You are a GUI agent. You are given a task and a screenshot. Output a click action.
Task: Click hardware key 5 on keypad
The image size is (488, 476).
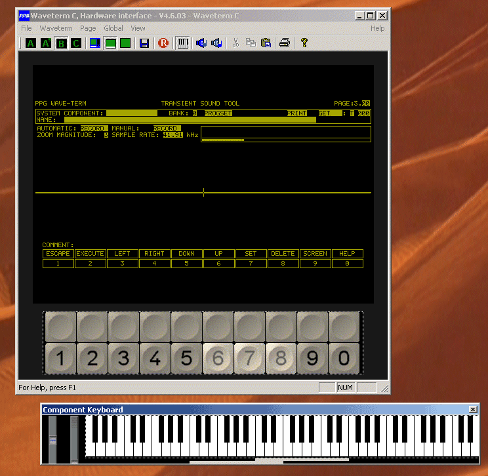click(x=186, y=358)
